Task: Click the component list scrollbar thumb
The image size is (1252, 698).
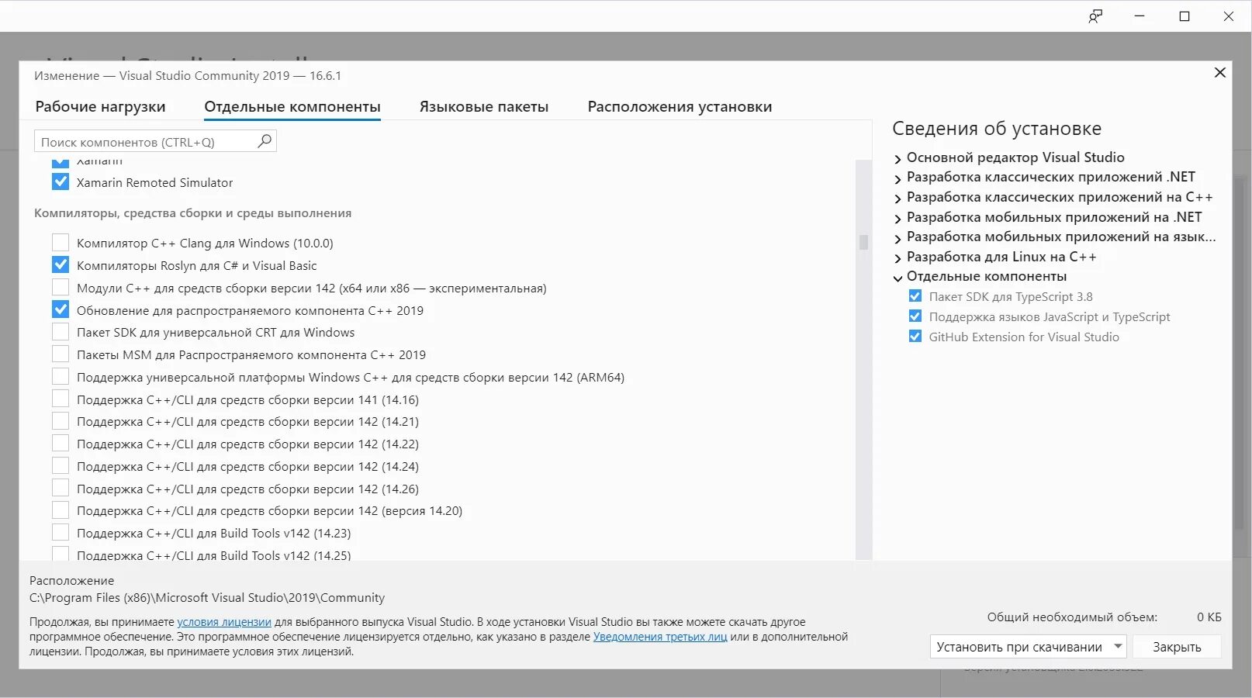Action: click(863, 242)
